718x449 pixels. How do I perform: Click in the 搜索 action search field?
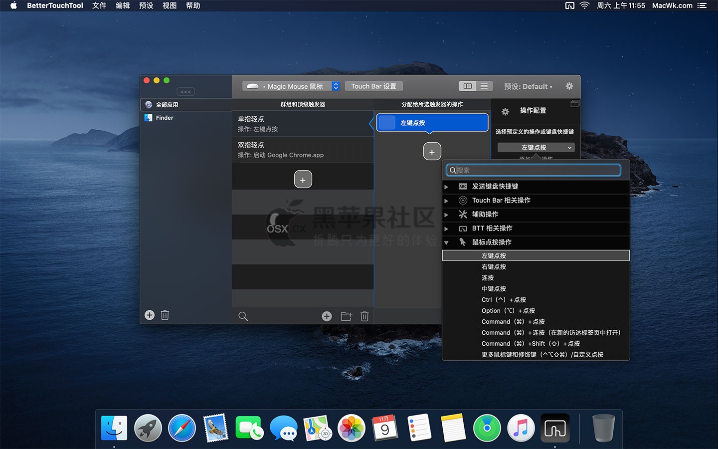[x=534, y=170]
